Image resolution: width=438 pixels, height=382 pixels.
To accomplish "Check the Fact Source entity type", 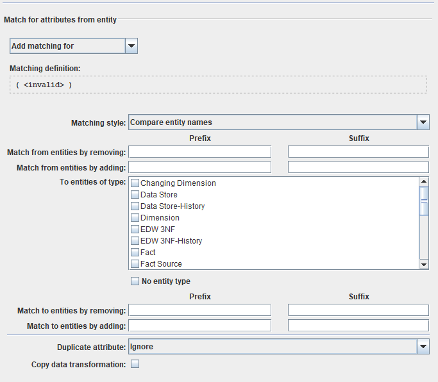I will 135,264.
